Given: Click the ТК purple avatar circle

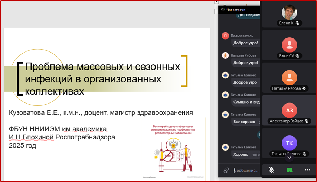Looking at the screenshot, I should pyautogui.click(x=289, y=143).
